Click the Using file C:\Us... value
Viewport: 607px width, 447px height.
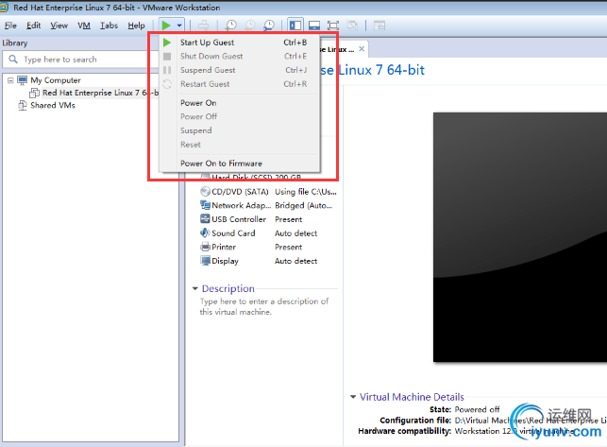[306, 192]
